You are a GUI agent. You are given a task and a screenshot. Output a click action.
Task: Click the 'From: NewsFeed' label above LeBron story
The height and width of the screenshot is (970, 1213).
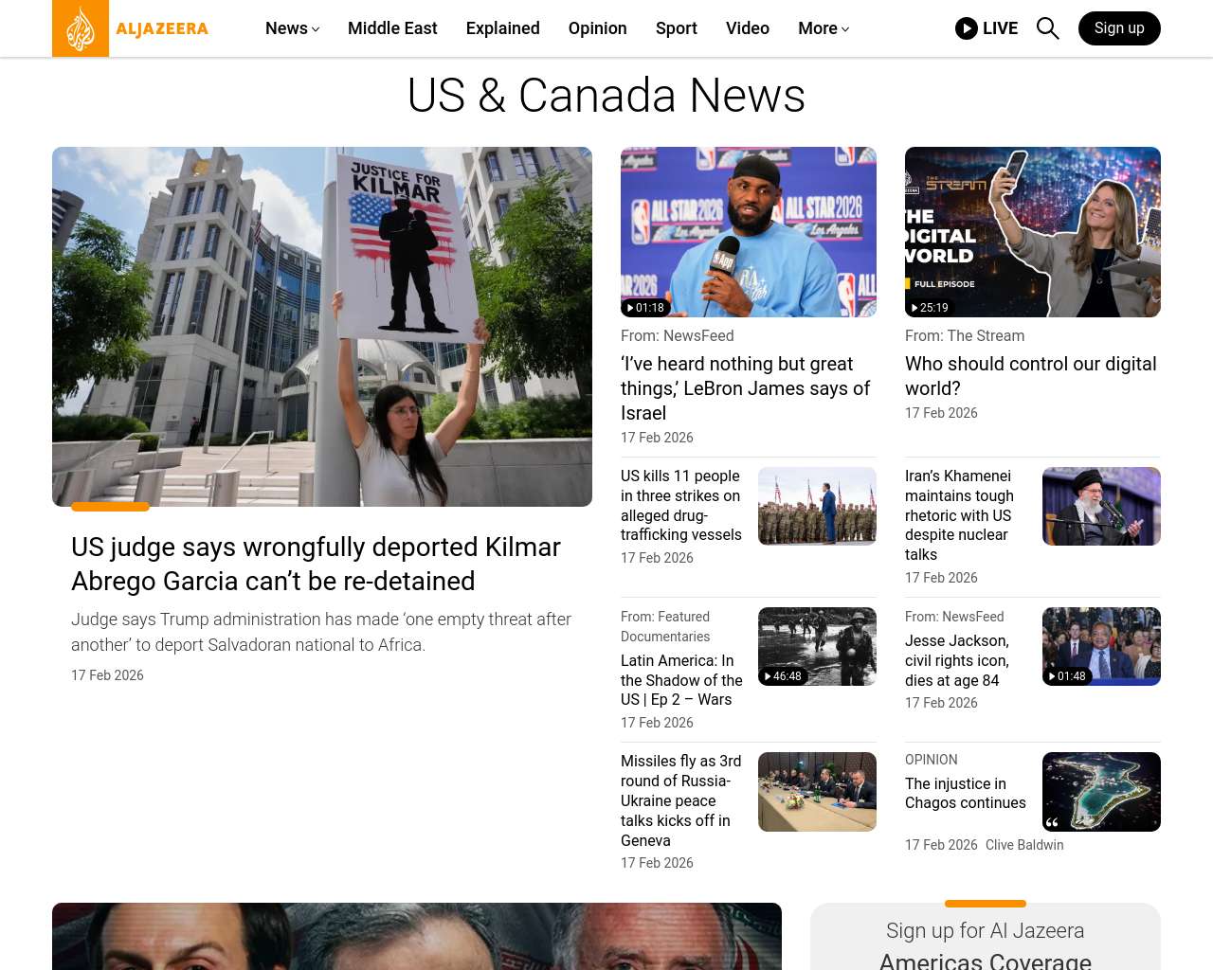678,335
